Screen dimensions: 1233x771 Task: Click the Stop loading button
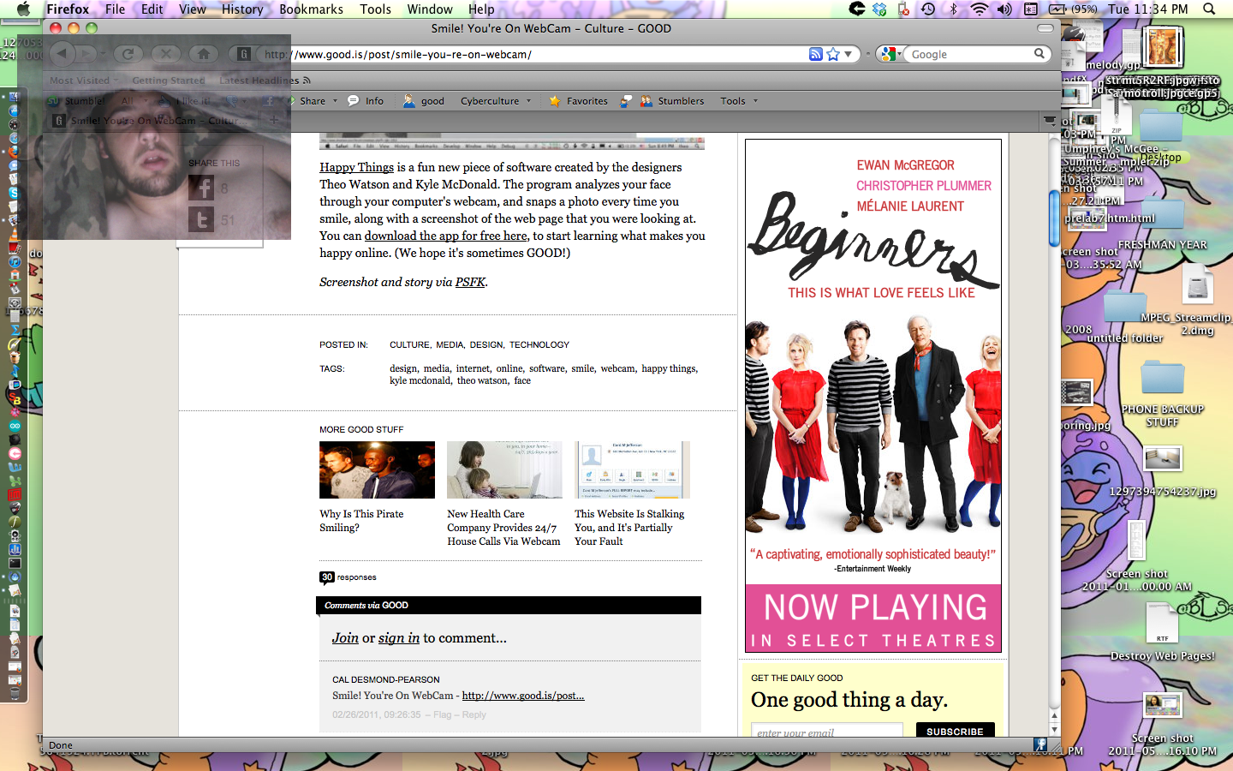pos(165,54)
